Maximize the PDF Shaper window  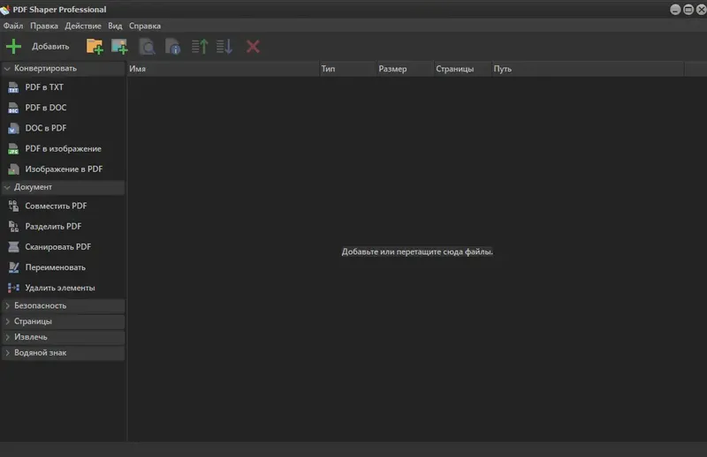tap(688, 10)
